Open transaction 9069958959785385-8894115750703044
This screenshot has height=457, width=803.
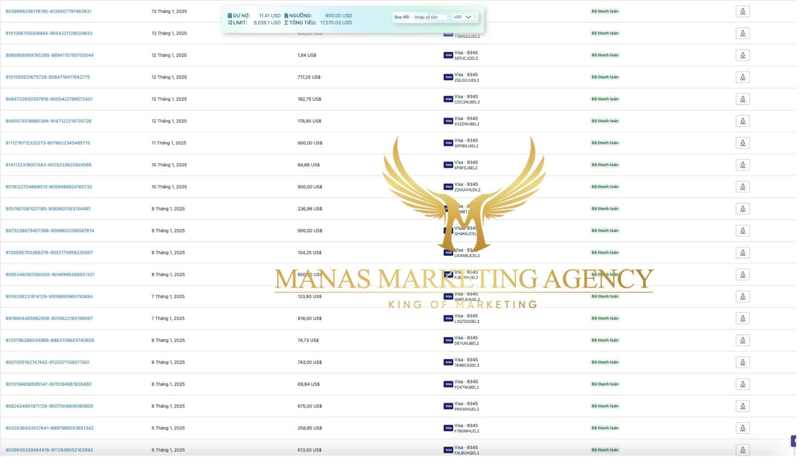tap(49, 55)
